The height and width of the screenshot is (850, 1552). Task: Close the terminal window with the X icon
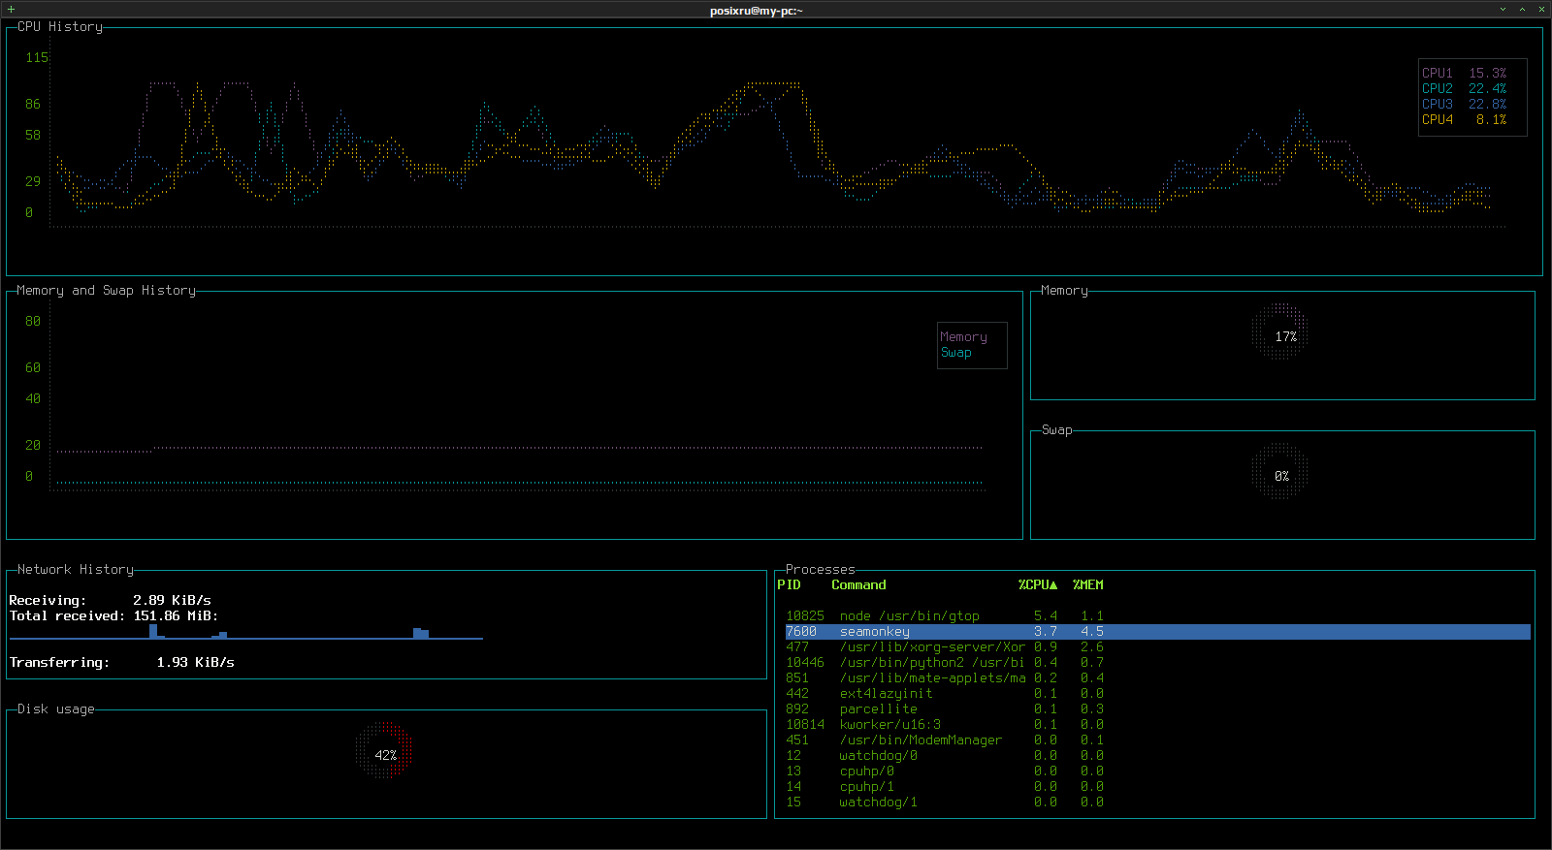pos(1541,9)
